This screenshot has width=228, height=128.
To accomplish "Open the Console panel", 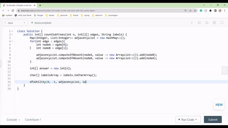I will (13, 119).
